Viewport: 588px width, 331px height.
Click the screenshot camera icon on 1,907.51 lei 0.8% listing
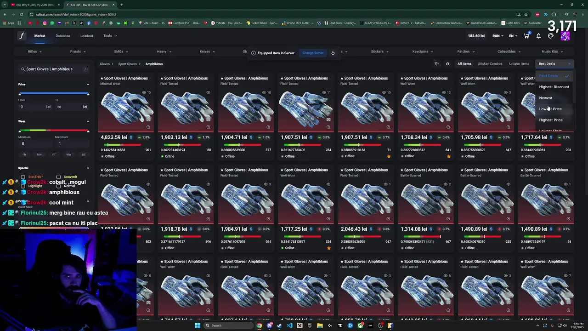pos(328,120)
